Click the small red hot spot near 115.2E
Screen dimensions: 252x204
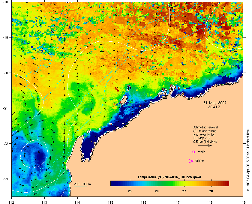[x=117, y=89]
